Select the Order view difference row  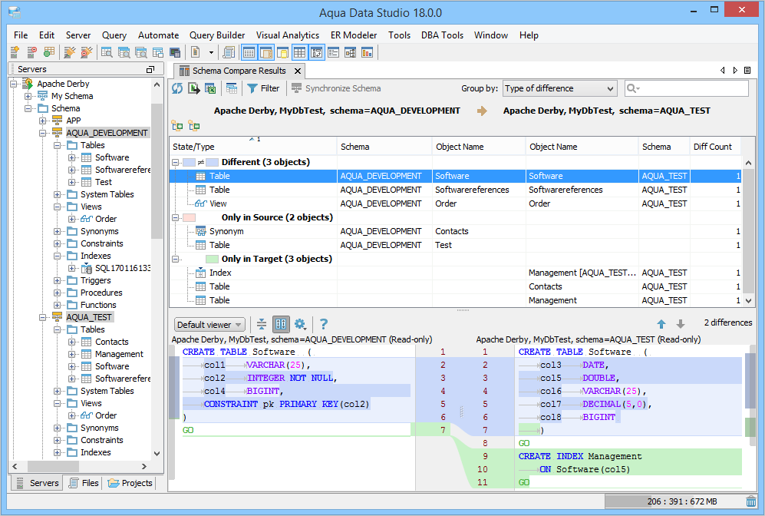455,203
